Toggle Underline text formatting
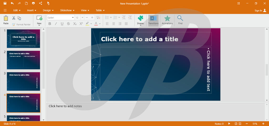The width and height of the screenshot is (269, 126). tap(62, 24)
